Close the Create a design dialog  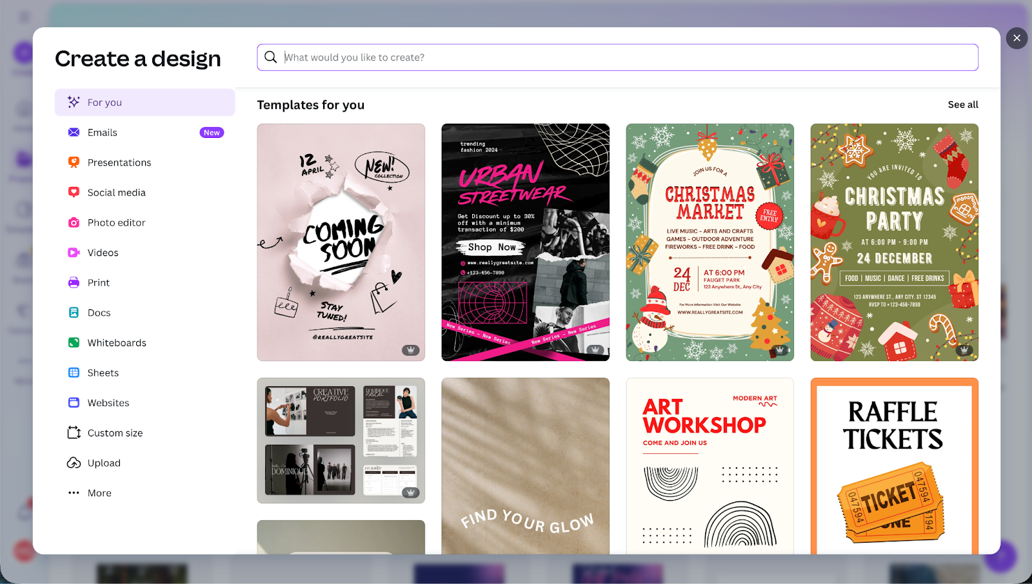[x=1017, y=38]
